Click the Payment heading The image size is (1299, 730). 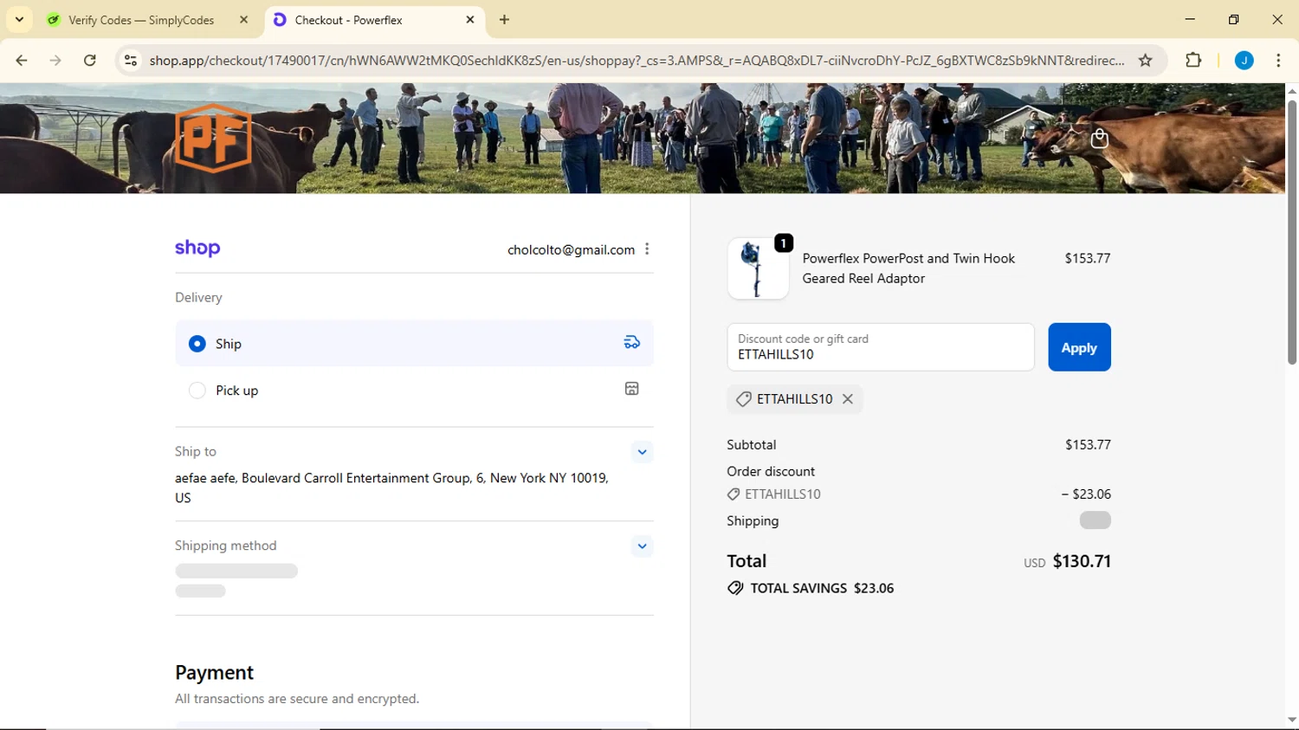click(214, 673)
